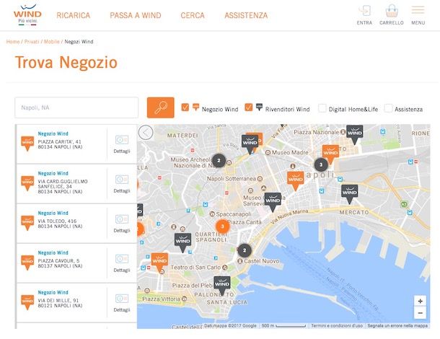Click dark Wind marker near Piazza Nazionale
This screenshot has height=339, width=440.
point(354,134)
